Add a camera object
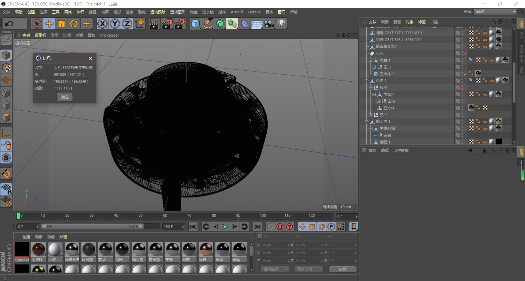This screenshot has width=525, height=281. pos(269,24)
